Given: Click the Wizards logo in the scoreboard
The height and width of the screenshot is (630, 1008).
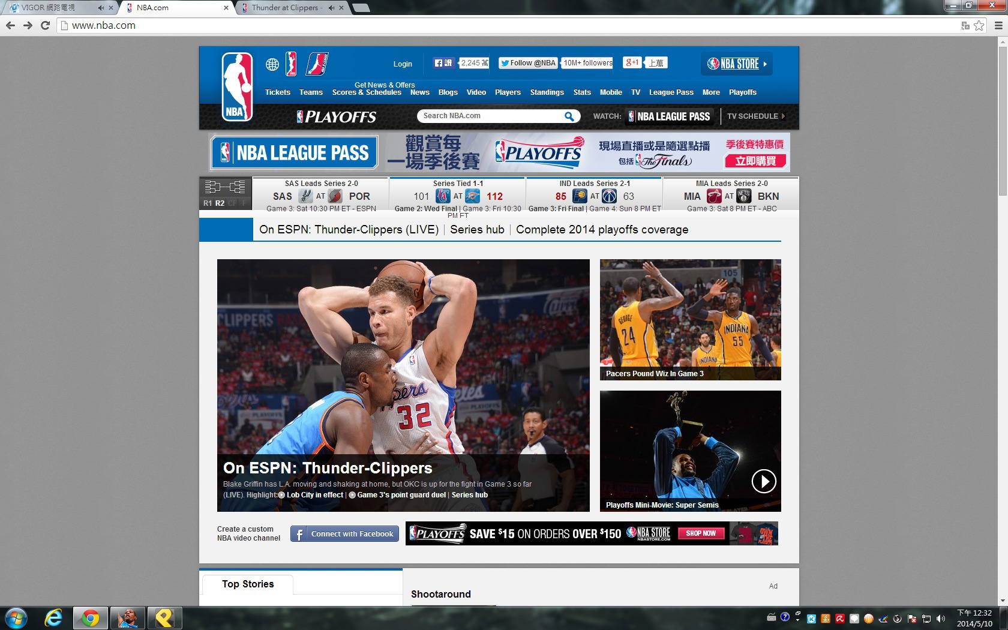Looking at the screenshot, I should coord(610,196).
